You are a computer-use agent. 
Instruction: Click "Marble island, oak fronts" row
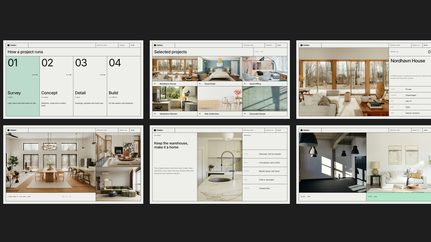[265, 171]
